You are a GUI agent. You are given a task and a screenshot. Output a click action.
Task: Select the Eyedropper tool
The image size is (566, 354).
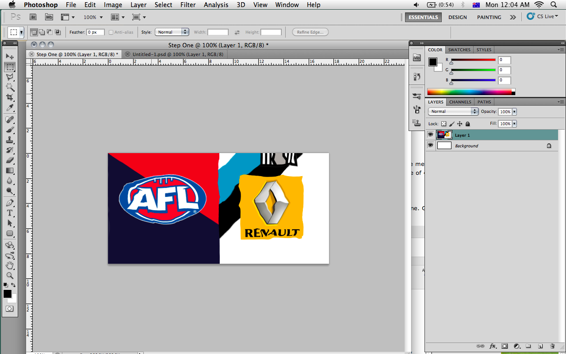[x=10, y=108]
